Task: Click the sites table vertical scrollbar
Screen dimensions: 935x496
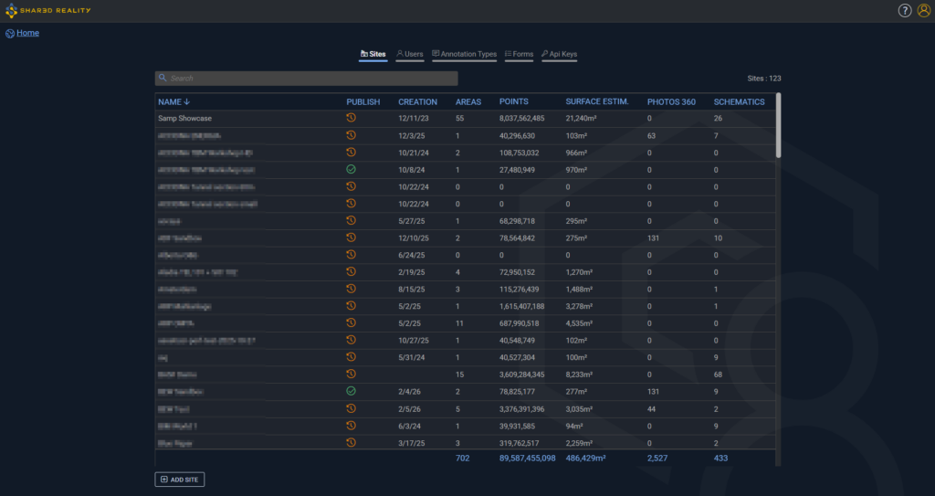Action: pyautogui.click(x=778, y=128)
